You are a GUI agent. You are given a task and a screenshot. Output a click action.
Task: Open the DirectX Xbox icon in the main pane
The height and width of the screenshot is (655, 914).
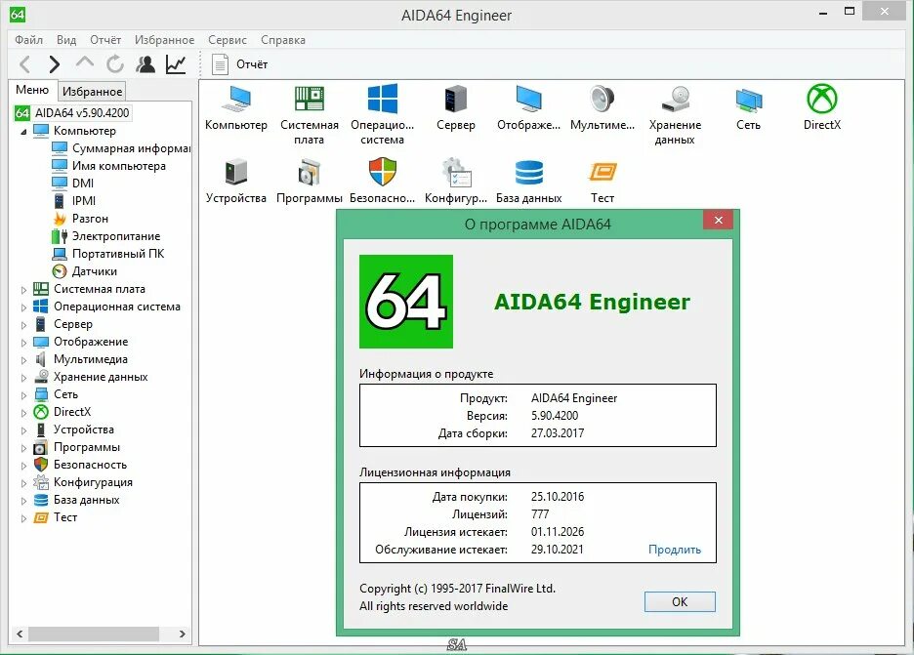822,99
